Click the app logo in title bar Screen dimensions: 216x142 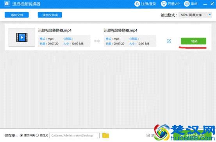7,4
